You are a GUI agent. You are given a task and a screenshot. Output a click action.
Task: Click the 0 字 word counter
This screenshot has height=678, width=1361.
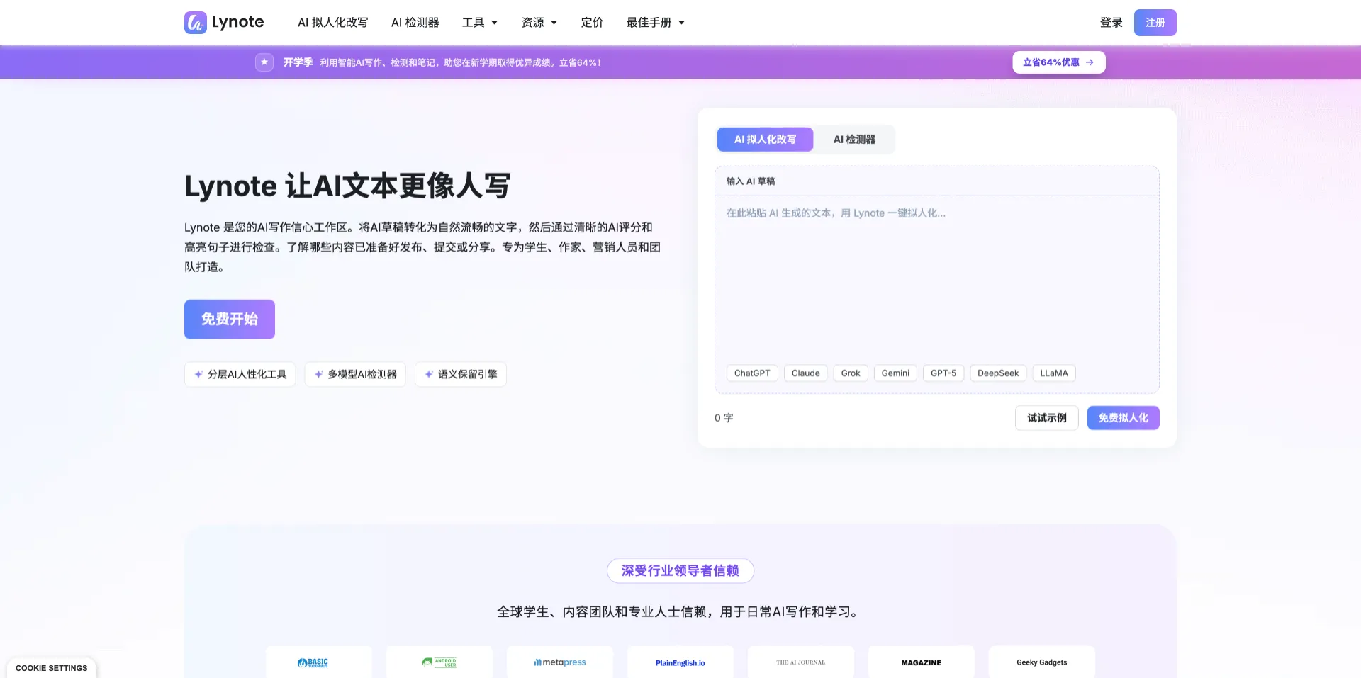724,418
